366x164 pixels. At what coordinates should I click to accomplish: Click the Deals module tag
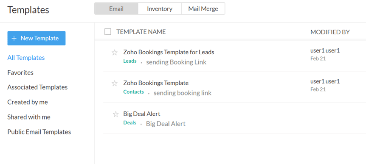pos(130,123)
